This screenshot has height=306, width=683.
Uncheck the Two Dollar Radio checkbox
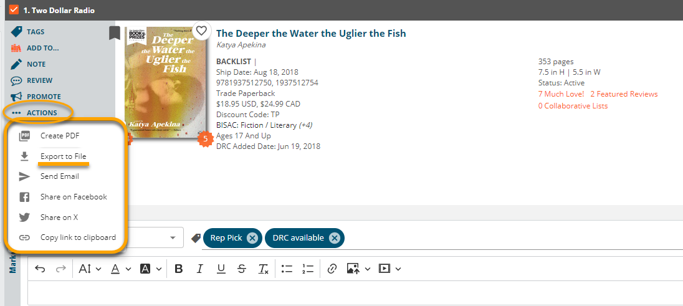14,9
